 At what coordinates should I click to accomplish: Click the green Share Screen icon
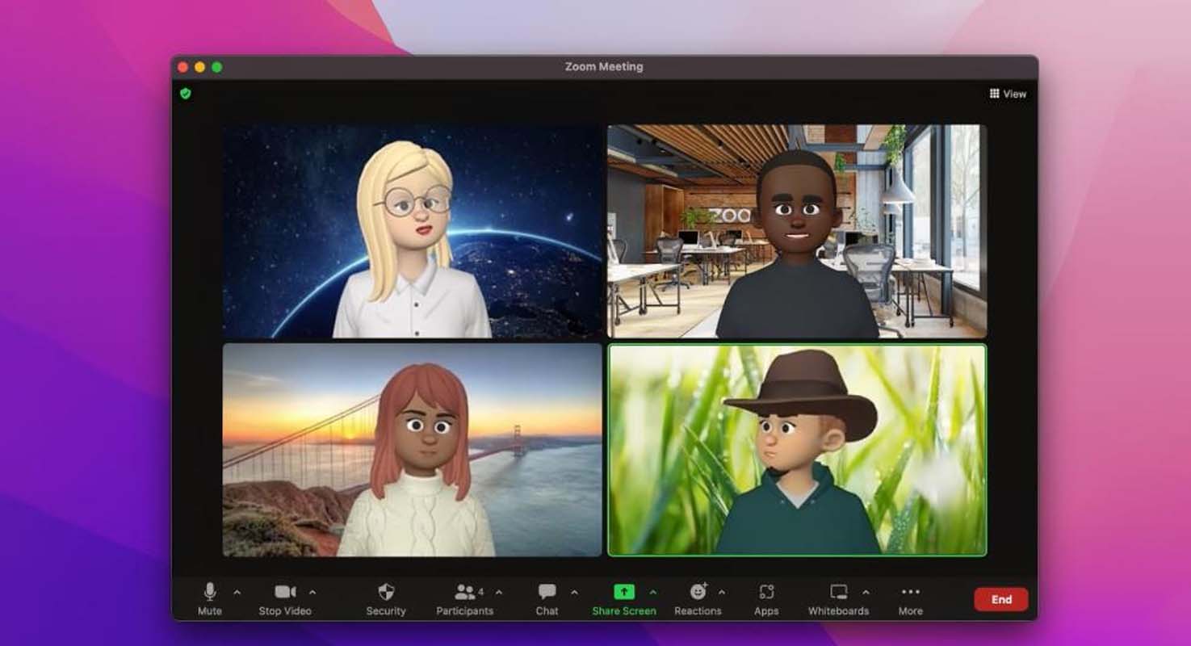623,592
